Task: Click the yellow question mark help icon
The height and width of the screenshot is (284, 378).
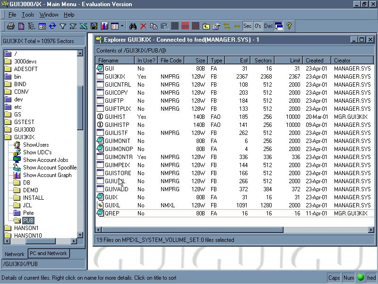Action: click(x=289, y=26)
